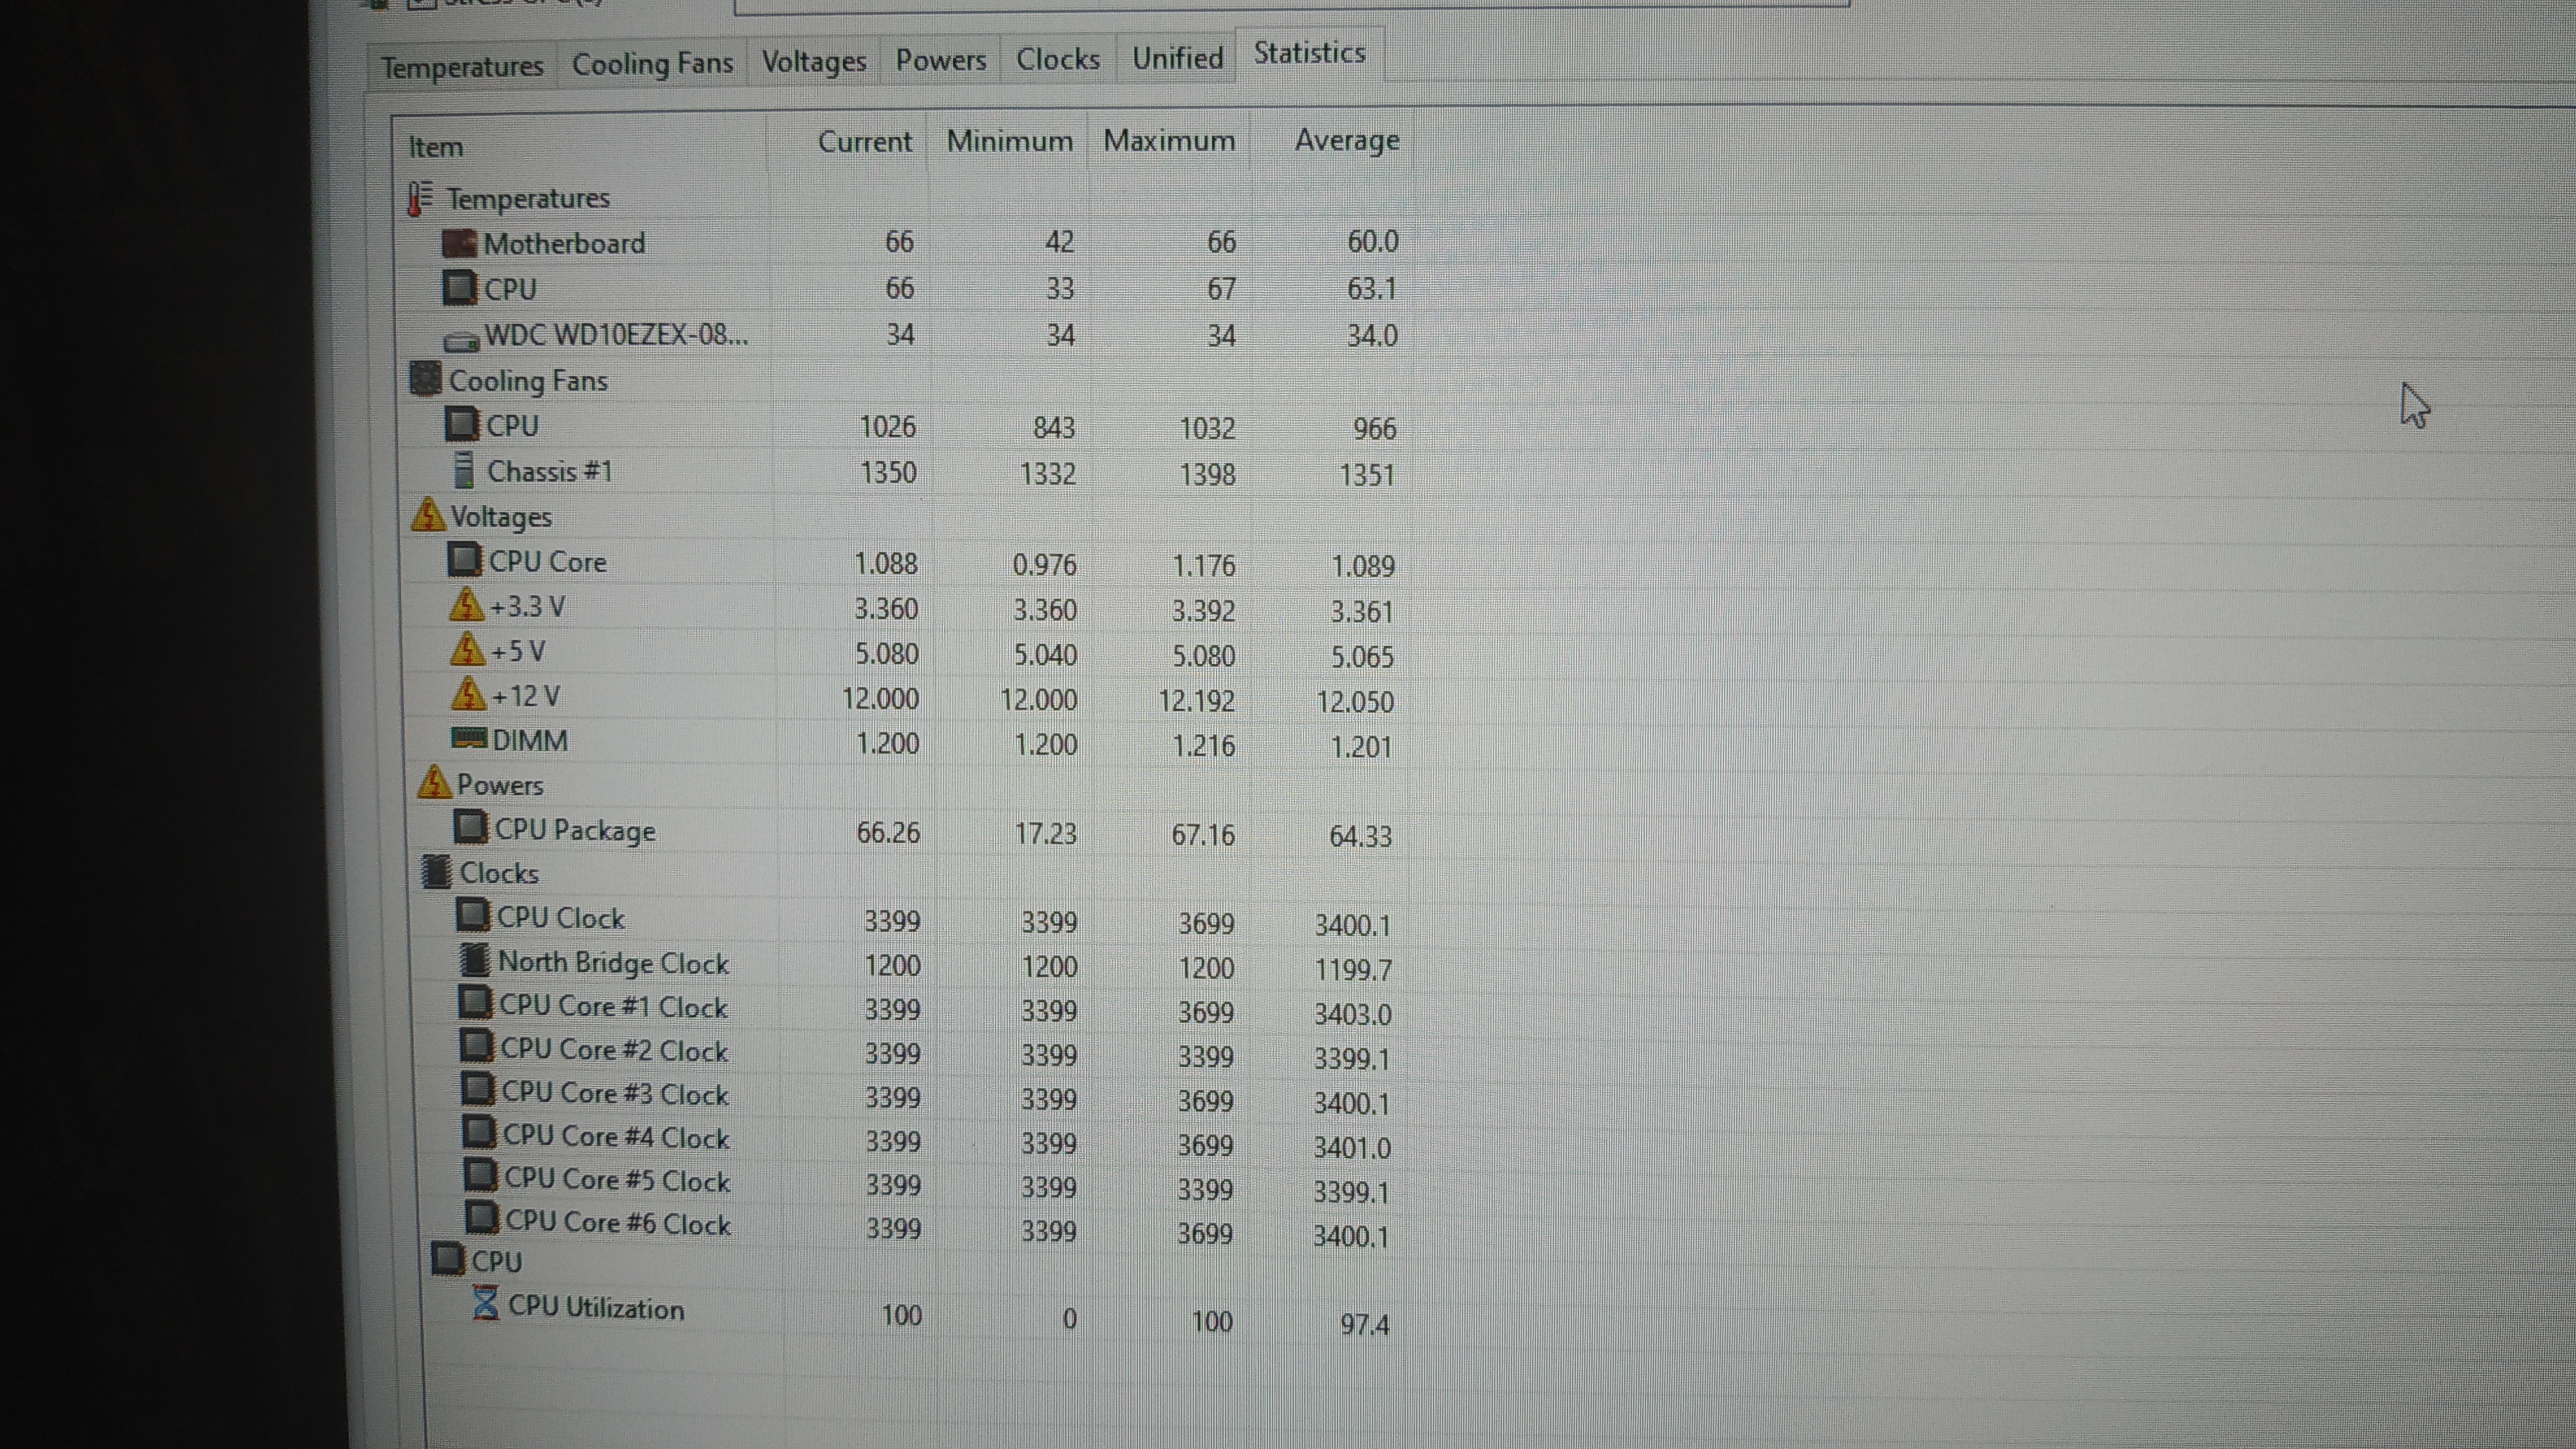Click the Chassis #1 fan icon
2576x1449 pixels.
point(463,469)
